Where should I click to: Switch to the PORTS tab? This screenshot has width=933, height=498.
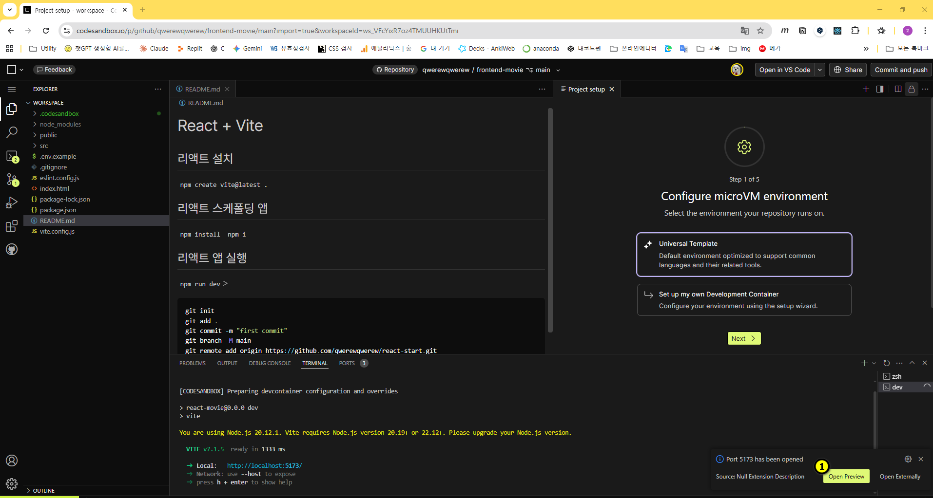click(347, 363)
